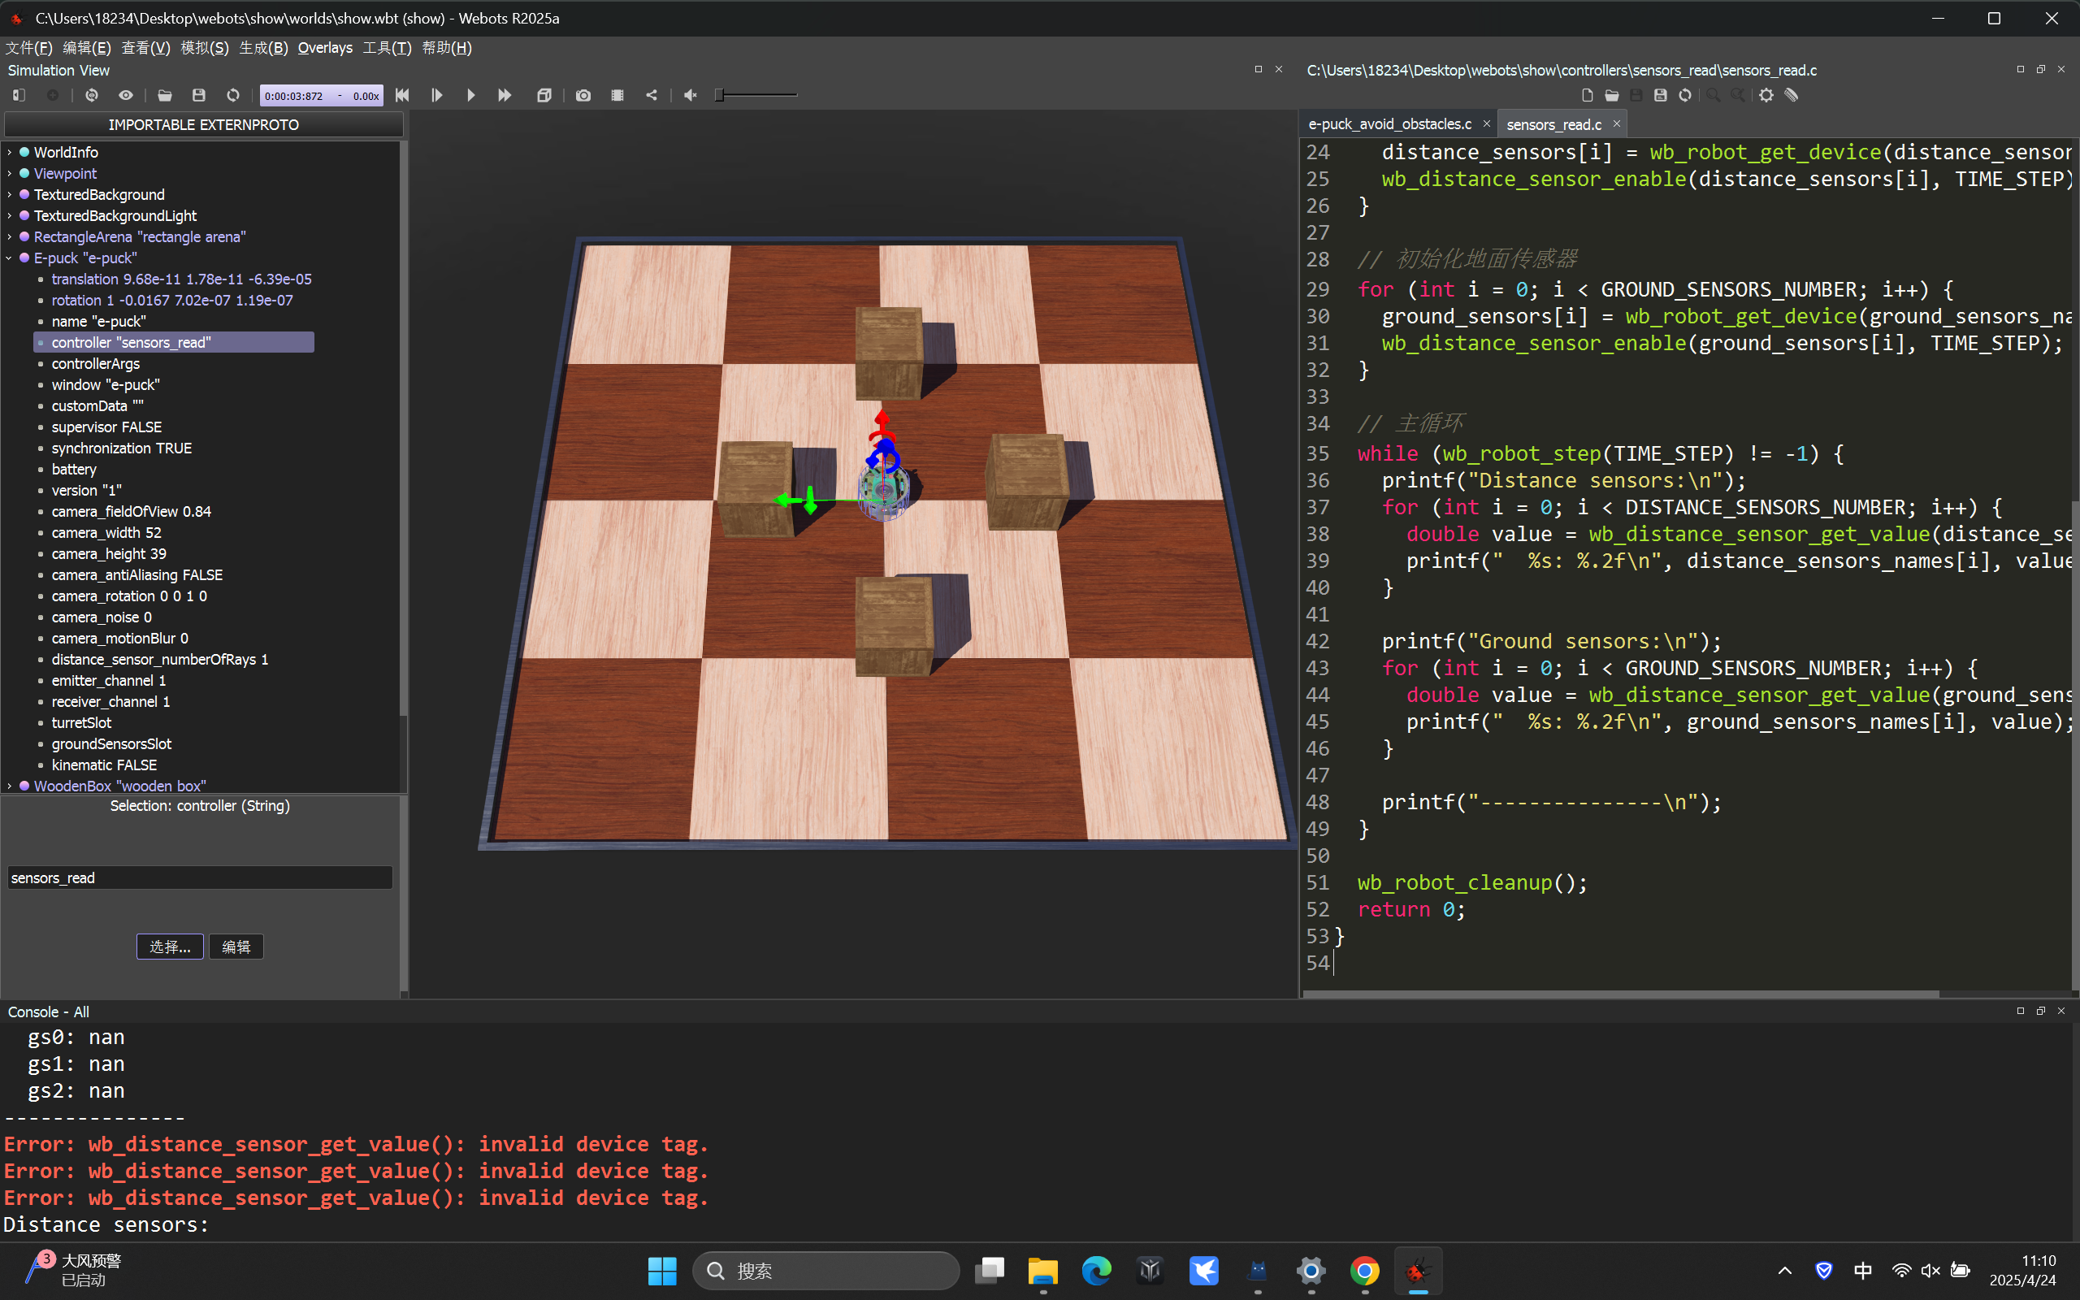The width and height of the screenshot is (2080, 1300).
Task: Toggle scene tree side panel icon
Action: (19, 95)
